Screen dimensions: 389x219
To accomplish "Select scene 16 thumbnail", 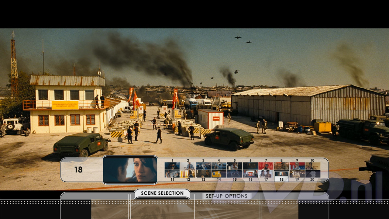I will [x=250, y=174].
